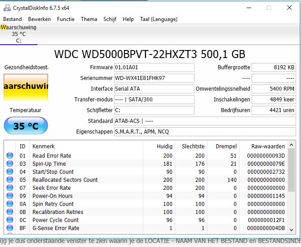Click the Slechtste column header
The width and height of the screenshot is (301, 247).
[191, 147]
